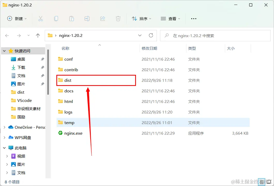Select the nginx.exe file
The width and height of the screenshot is (274, 186).
click(153, 133)
